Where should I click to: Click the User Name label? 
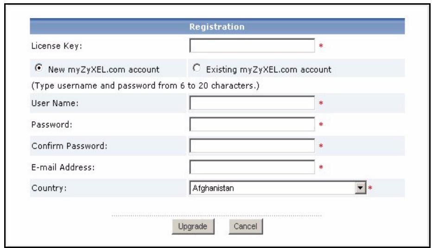54,104
